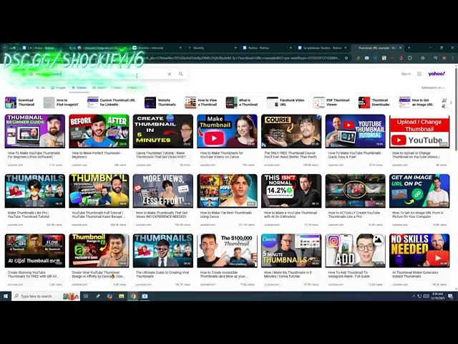Viewport: 458px width, 344px height.
Task: Open Create Thumbnail in 5 Minutes video
Action: click(163, 131)
